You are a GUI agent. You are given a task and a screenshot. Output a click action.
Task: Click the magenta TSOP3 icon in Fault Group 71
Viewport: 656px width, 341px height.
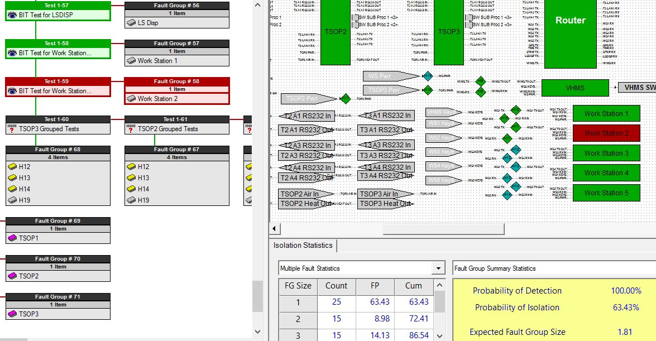(12, 314)
